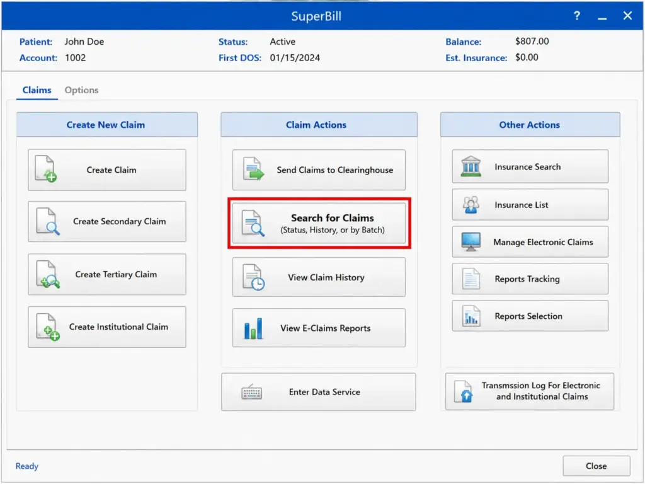This screenshot has height=484, width=645.
Task: Open help with the question mark icon
Action: tap(577, 16)
